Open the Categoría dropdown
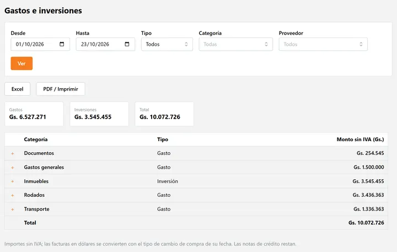 coord(236,44)
